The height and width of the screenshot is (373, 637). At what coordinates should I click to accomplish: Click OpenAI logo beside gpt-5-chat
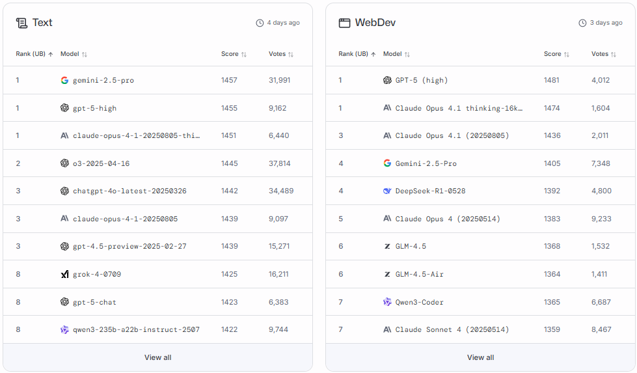pos(64,301)
